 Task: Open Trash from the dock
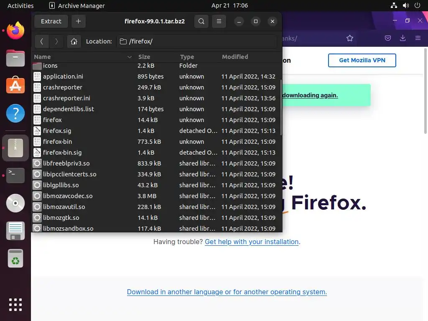tap(15, 258)
